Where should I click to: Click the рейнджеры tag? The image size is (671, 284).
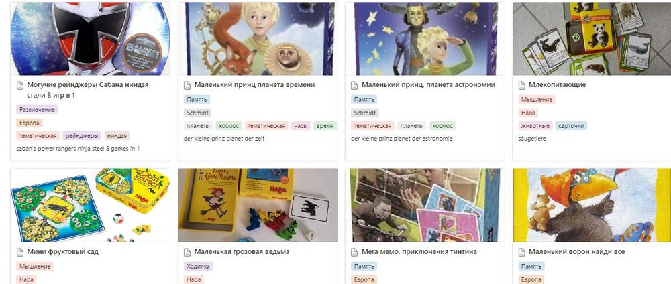coord(82,136)
